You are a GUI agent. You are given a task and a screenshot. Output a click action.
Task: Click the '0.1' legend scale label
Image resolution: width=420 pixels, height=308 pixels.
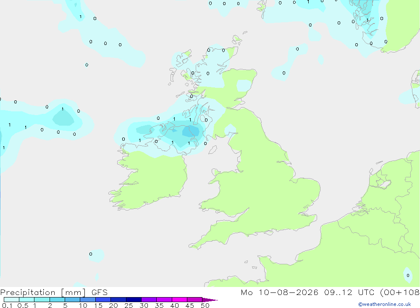[x=7, y=305]
